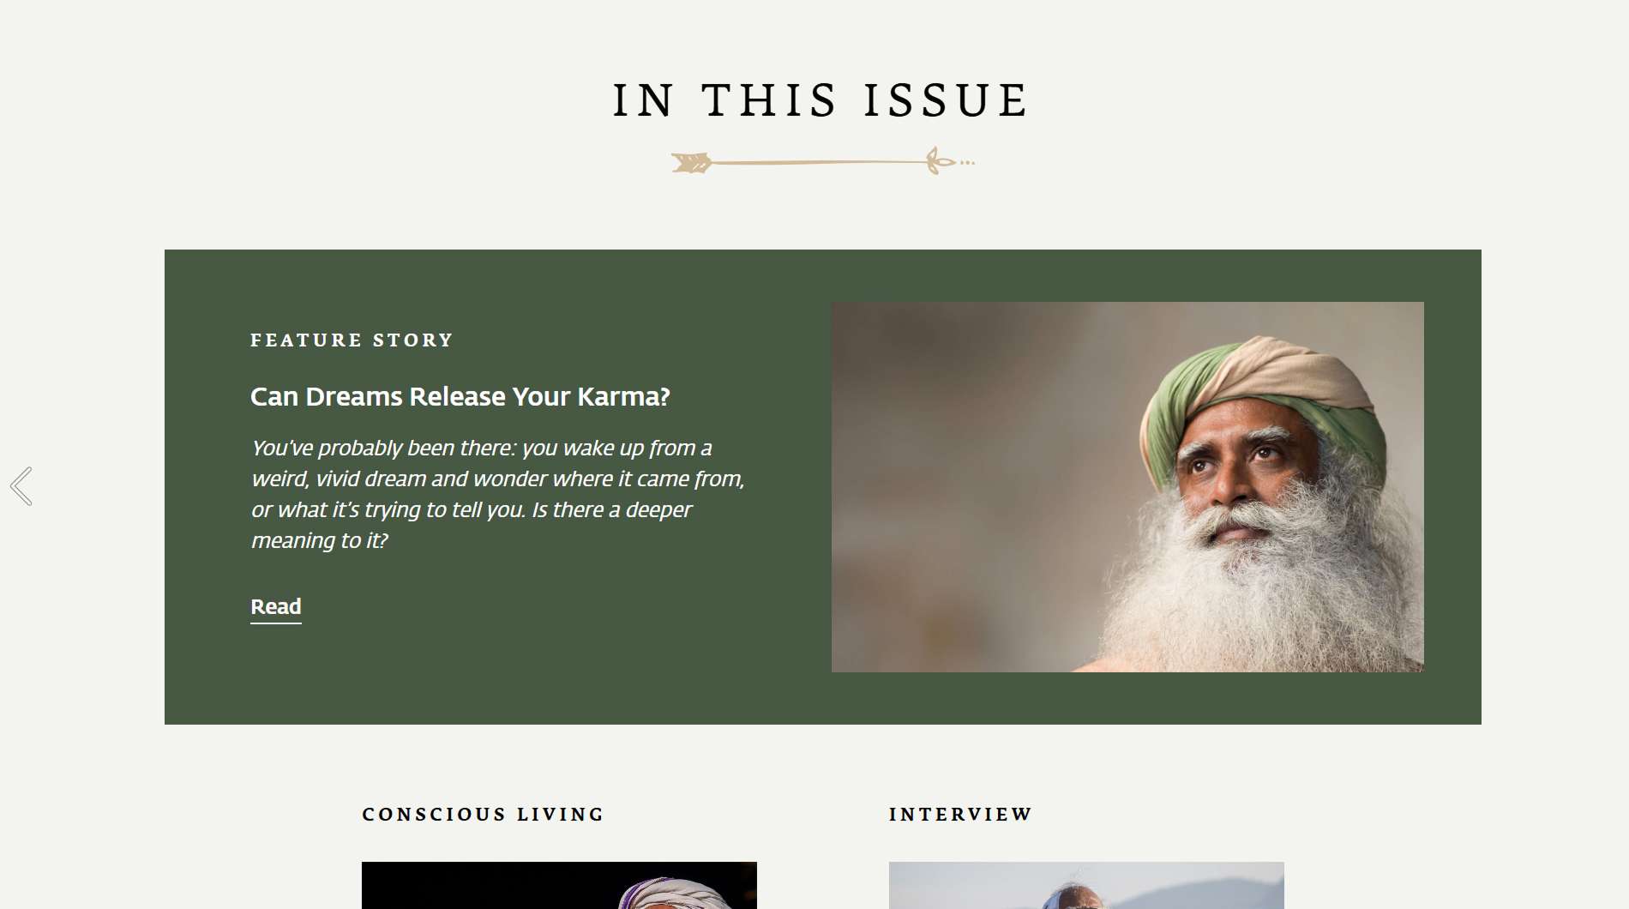The image size is (1629, 909).
Task: Click the decorative arrow divider under the heading
Action: pos(823,161)
